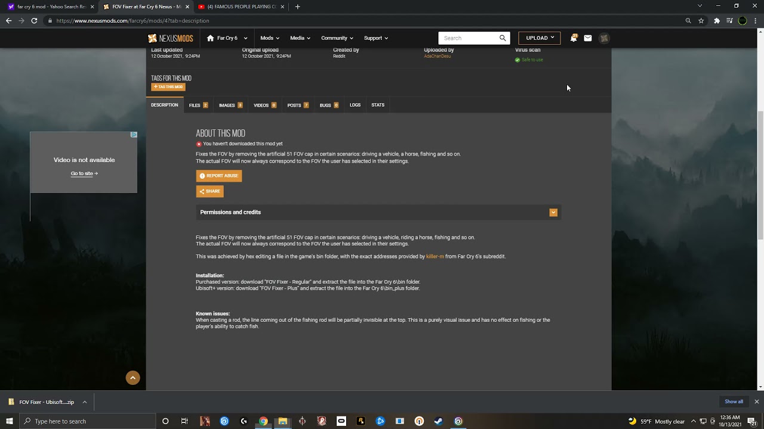Click the Tag This Mod button

[x=168, y=87]
